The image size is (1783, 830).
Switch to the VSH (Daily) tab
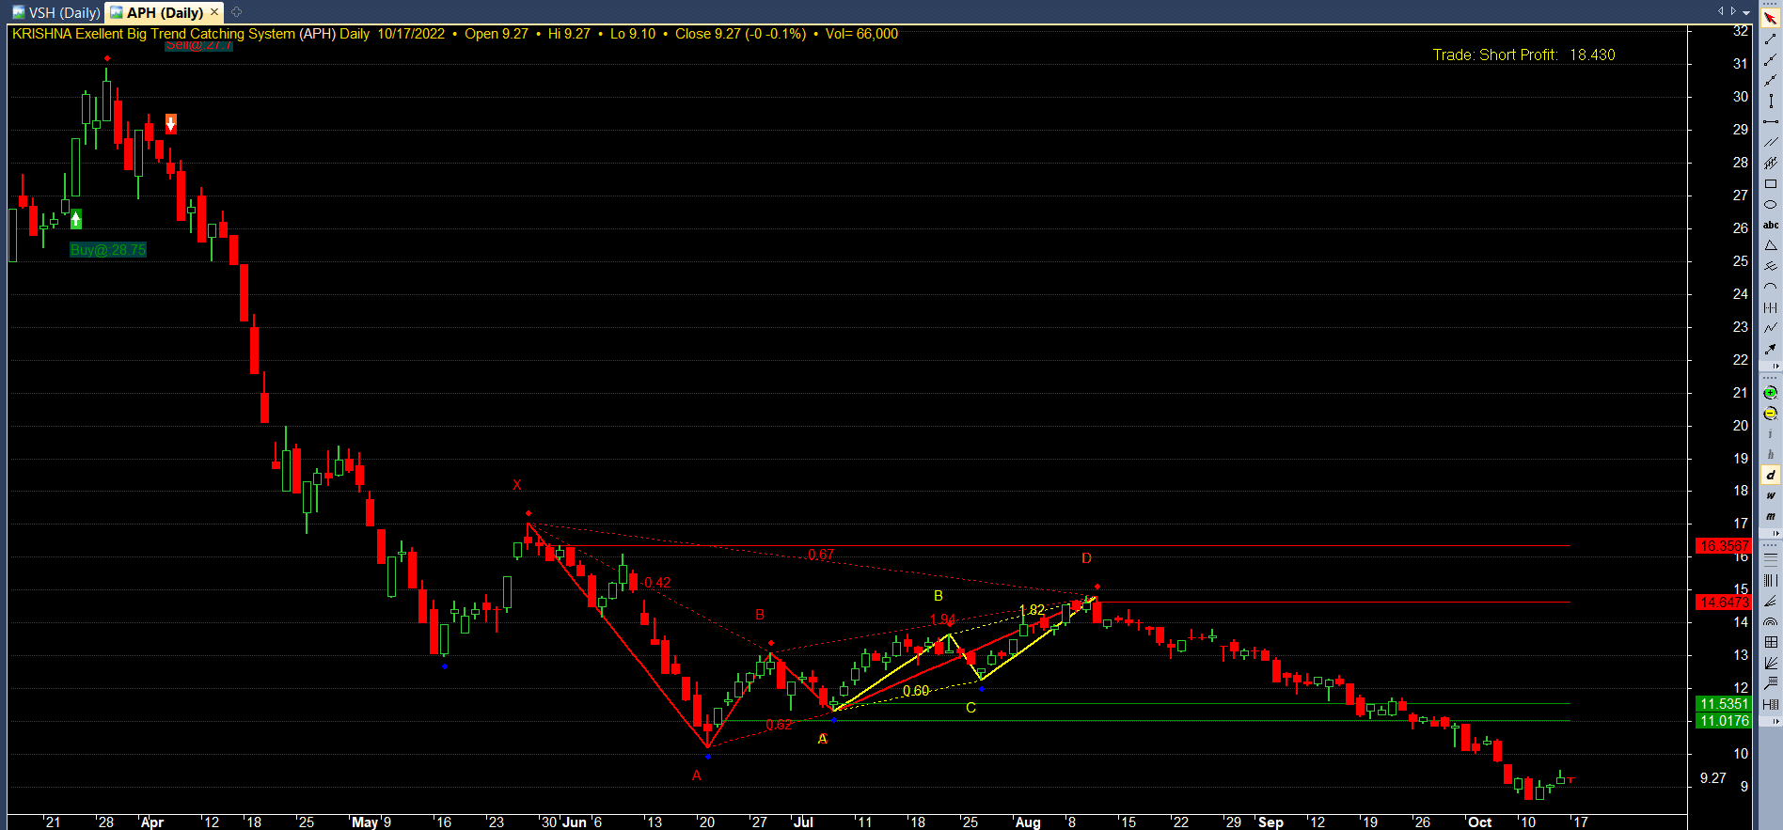(x=56, y=12)
